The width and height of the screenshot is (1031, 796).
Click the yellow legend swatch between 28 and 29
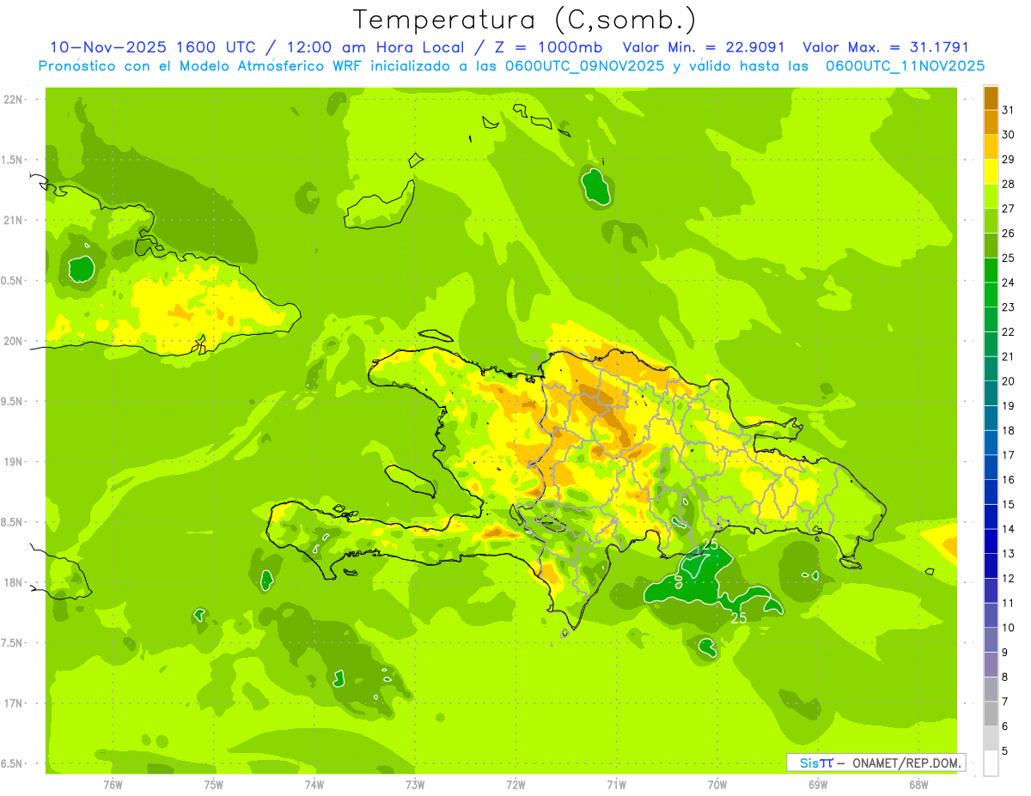[x=991, y=171]
